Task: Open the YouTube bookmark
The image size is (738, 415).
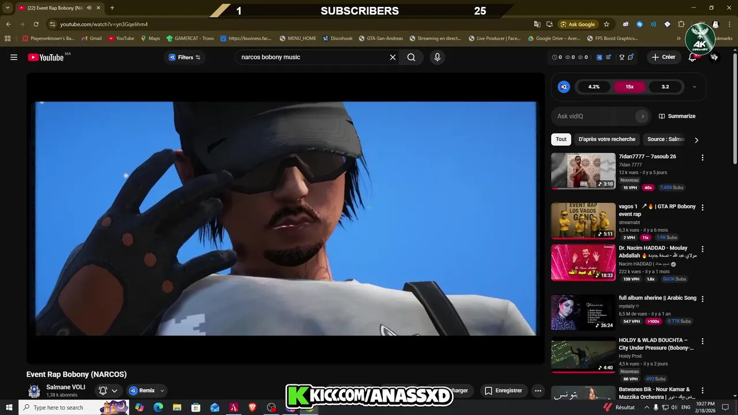Action: tap(121, 39)
